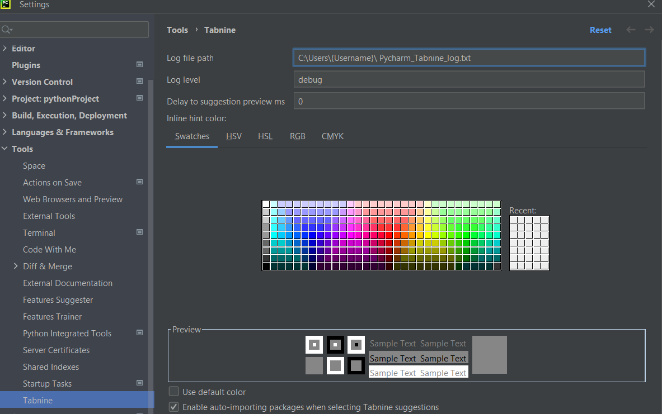Select Python Integrated Tools
662x414 pixels.
pyautogui.click(x=67, y=334)
